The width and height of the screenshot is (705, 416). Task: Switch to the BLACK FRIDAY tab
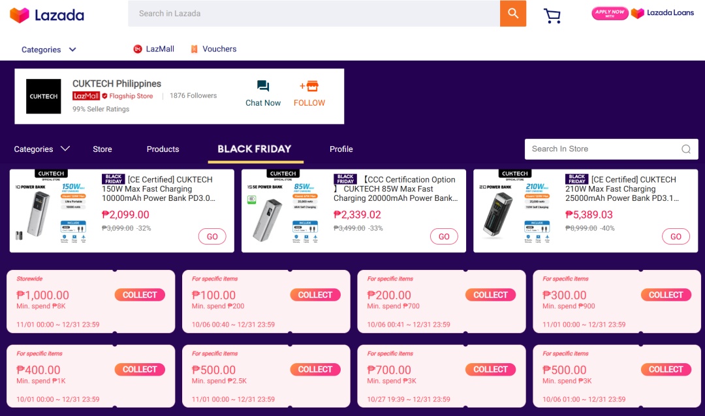pyautogui.click(x=255, y=149)
